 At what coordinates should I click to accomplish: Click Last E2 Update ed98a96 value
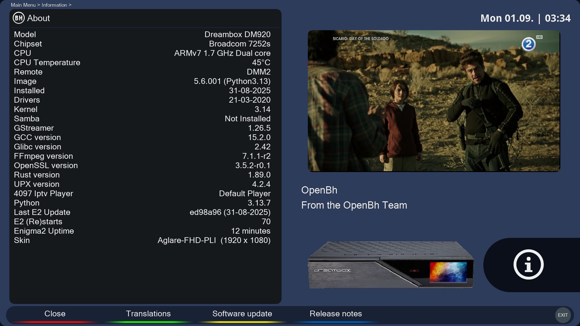tap(230, 212)
